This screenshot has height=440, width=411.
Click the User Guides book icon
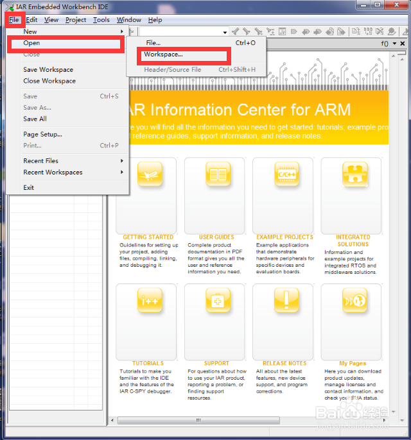(x=218, y=174)
